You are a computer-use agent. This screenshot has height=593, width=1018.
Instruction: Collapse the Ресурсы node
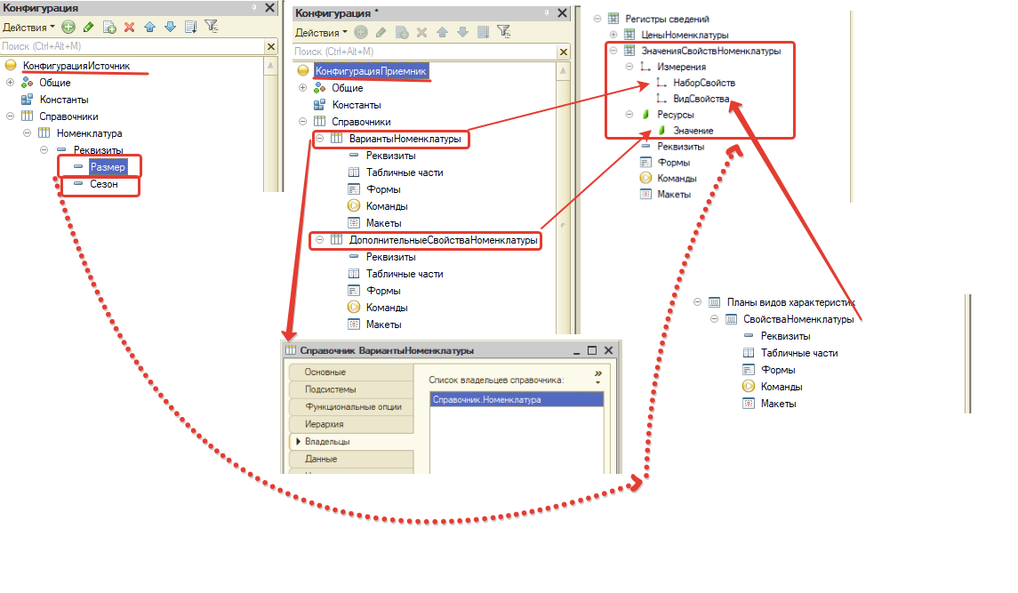tap(629, 115)
